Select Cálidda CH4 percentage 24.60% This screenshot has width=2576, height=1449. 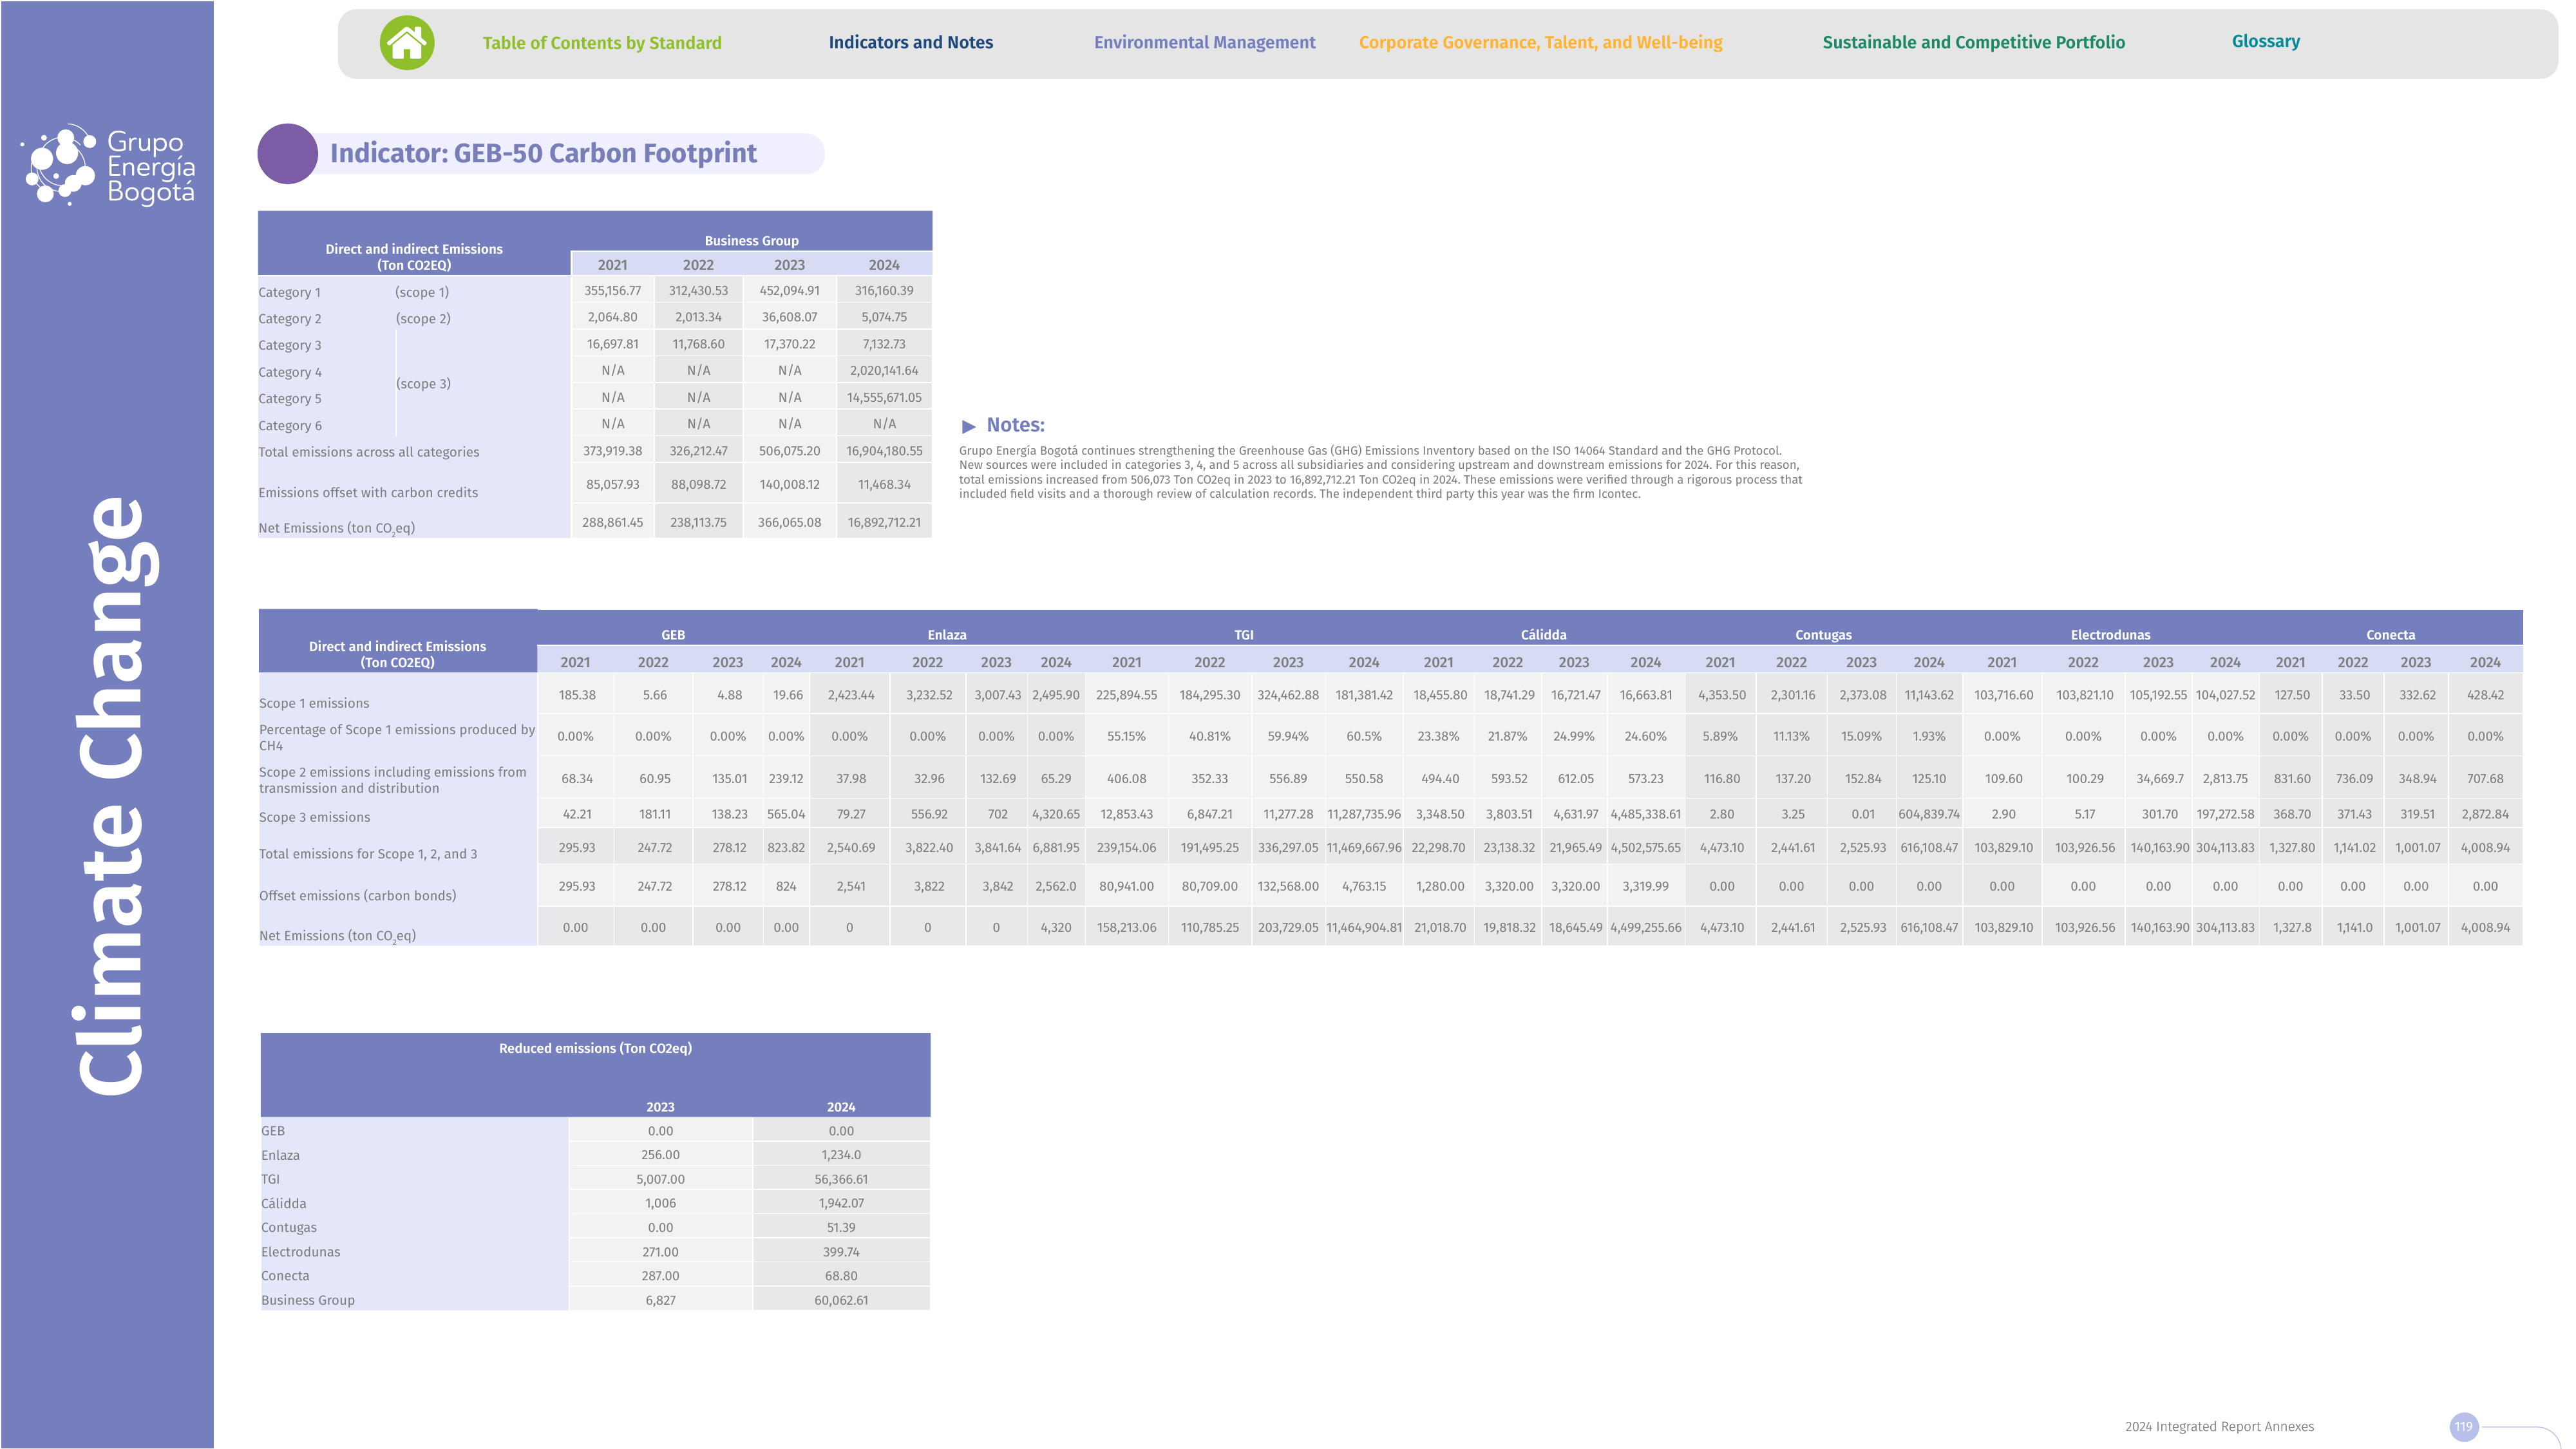[1645, 736]
